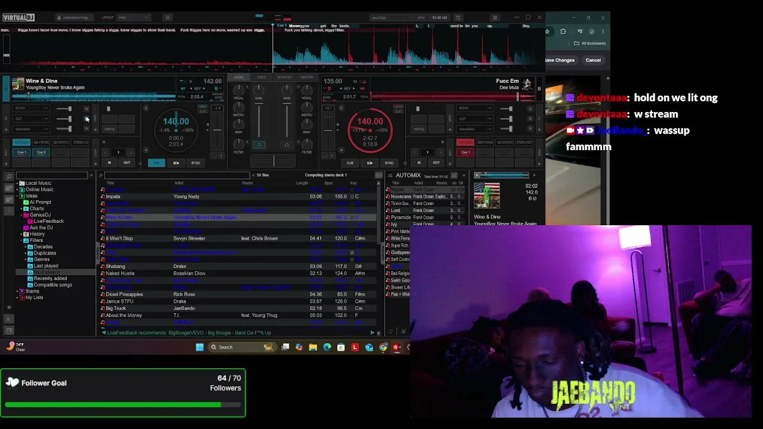Click the track search field
Image resolution: width=763 pixels, height=429 pixels.
[x=176, y=175]
